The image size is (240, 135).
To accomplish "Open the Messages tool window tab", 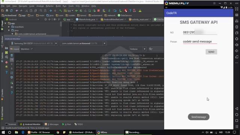I will click(x=52, y=124).
